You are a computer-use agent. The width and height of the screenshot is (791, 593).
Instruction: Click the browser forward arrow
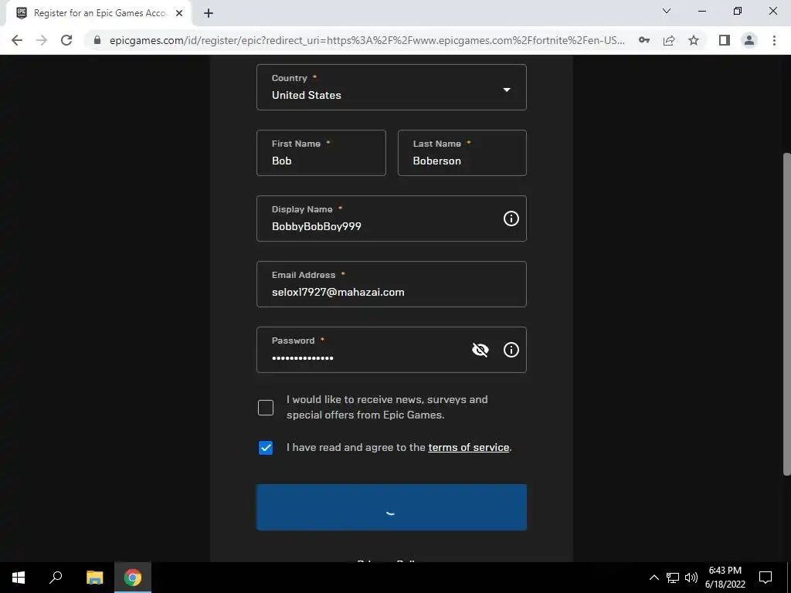coord(42,40)
